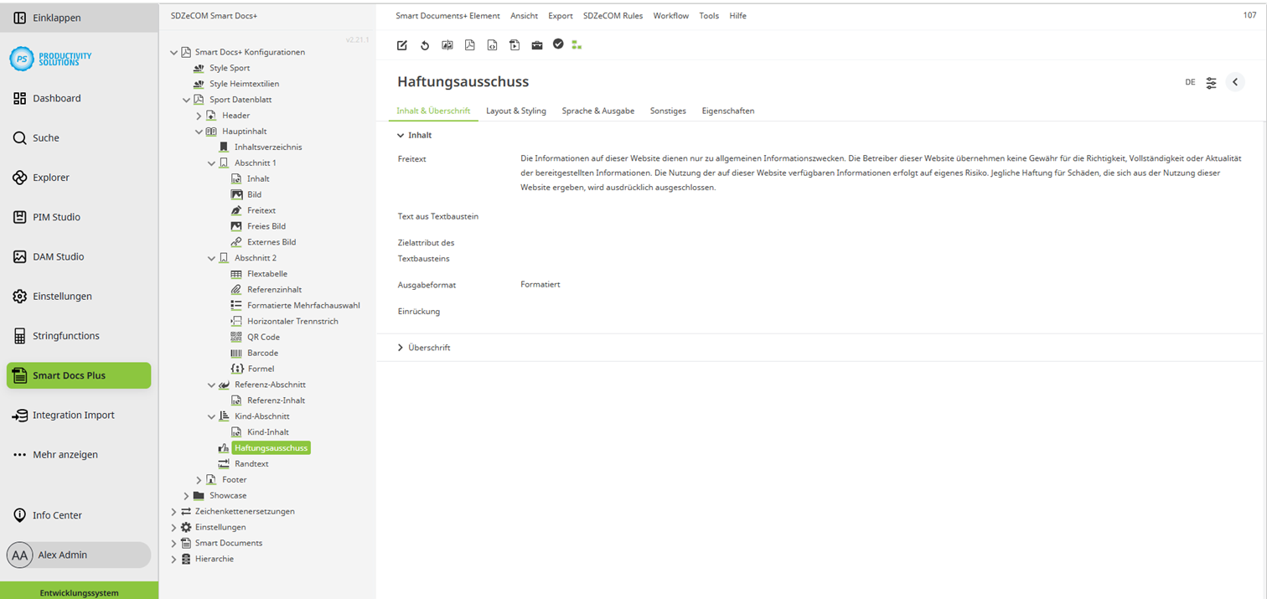The image size is (1267, 599).
Task: Open the Workflow menu
Action: tap(670, 15)
